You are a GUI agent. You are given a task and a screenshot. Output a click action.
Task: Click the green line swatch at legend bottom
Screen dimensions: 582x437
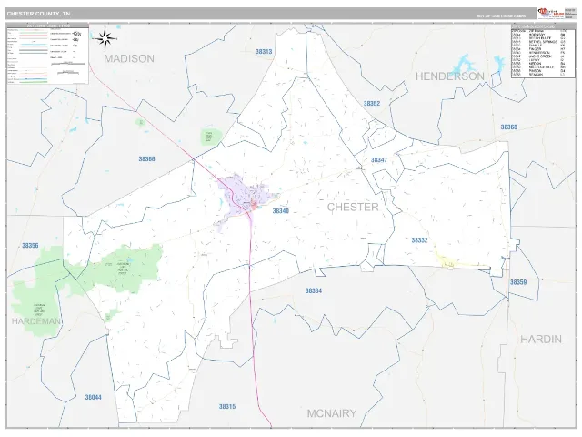click(x=33, y=82)
